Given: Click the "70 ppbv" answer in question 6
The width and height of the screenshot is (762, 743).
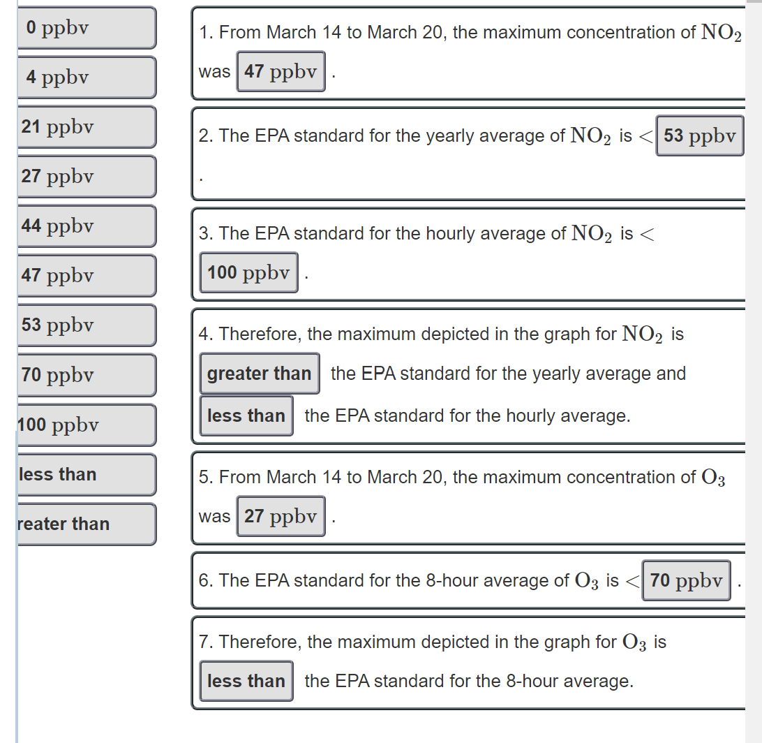Looking at the screenshot, I should [686, 580].
